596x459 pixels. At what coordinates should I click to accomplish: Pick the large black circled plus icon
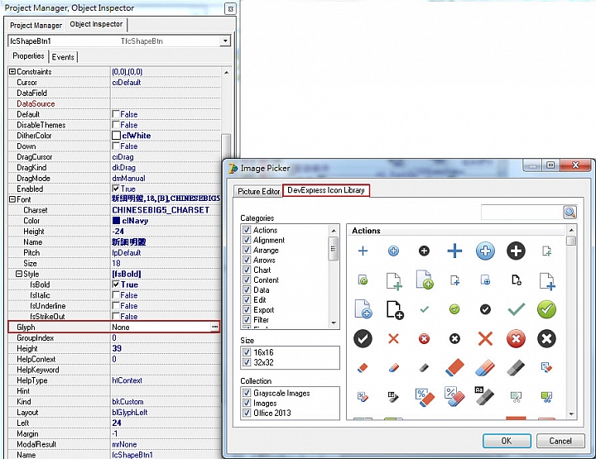[x=516, y=251]
